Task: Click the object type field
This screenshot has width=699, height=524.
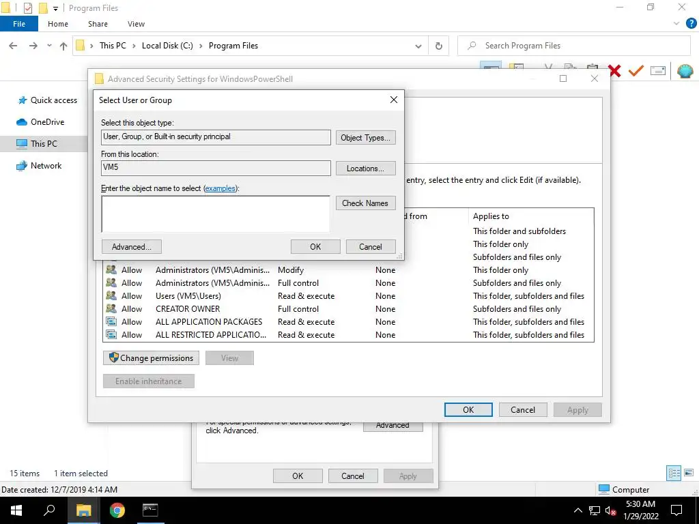Action: pyautogui.click(x=216, y=136)
